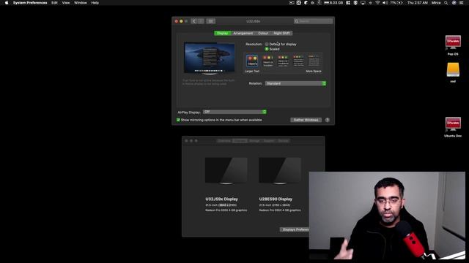Open Notification Center list icon
Viewport: 469px width, 263px height.
coord(462,3)
